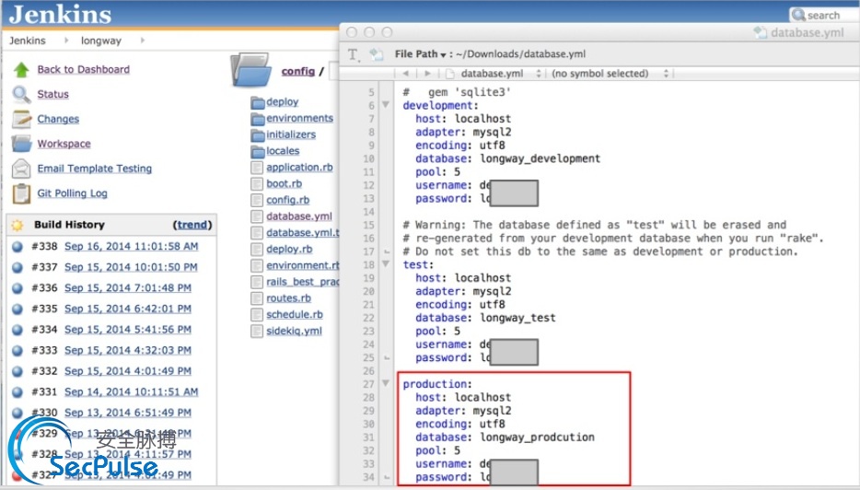
Task: Click the routes.rb file icon
Action: coord(257,298)
